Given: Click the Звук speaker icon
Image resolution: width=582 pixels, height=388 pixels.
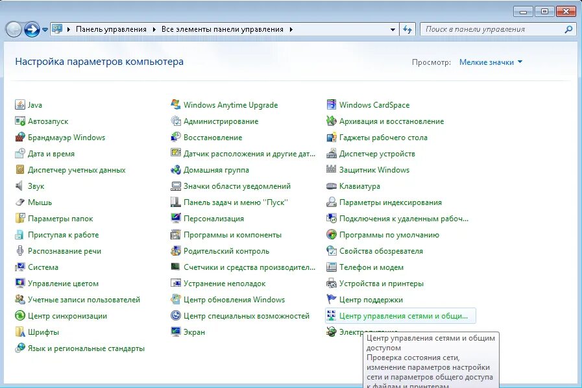Looking at the screenshot, I should (x=20, y=186).
